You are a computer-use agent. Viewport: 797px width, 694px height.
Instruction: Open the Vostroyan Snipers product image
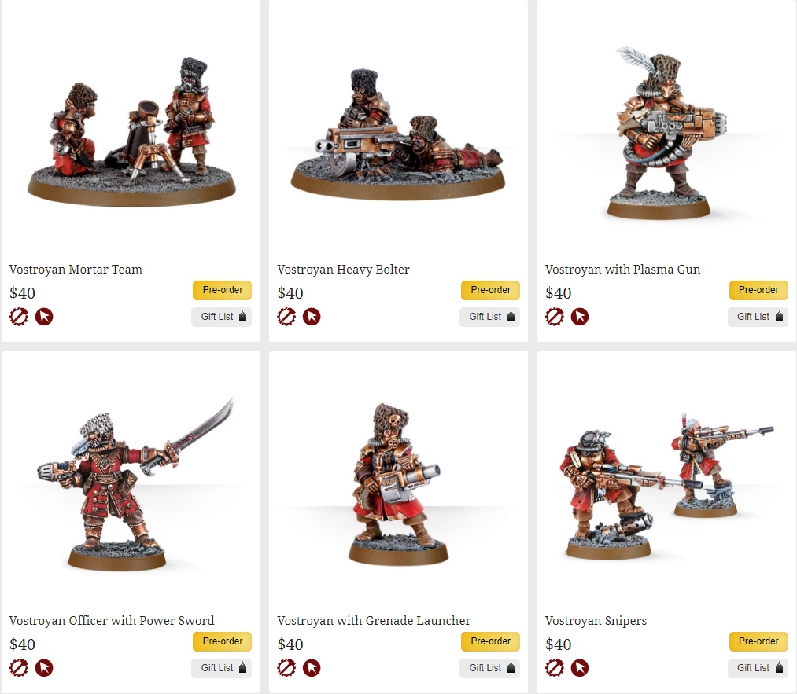click(666, 485)
